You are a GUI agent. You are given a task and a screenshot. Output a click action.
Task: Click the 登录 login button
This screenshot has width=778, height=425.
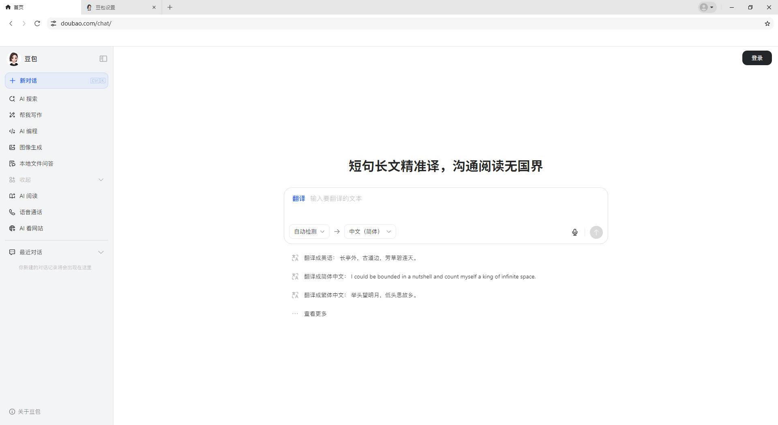coord(757,58)
